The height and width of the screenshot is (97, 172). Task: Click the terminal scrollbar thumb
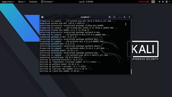(x=131, y=71)
